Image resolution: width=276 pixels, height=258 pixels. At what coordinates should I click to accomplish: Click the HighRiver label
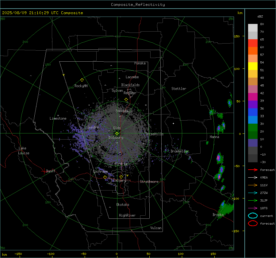click(127, 215)
